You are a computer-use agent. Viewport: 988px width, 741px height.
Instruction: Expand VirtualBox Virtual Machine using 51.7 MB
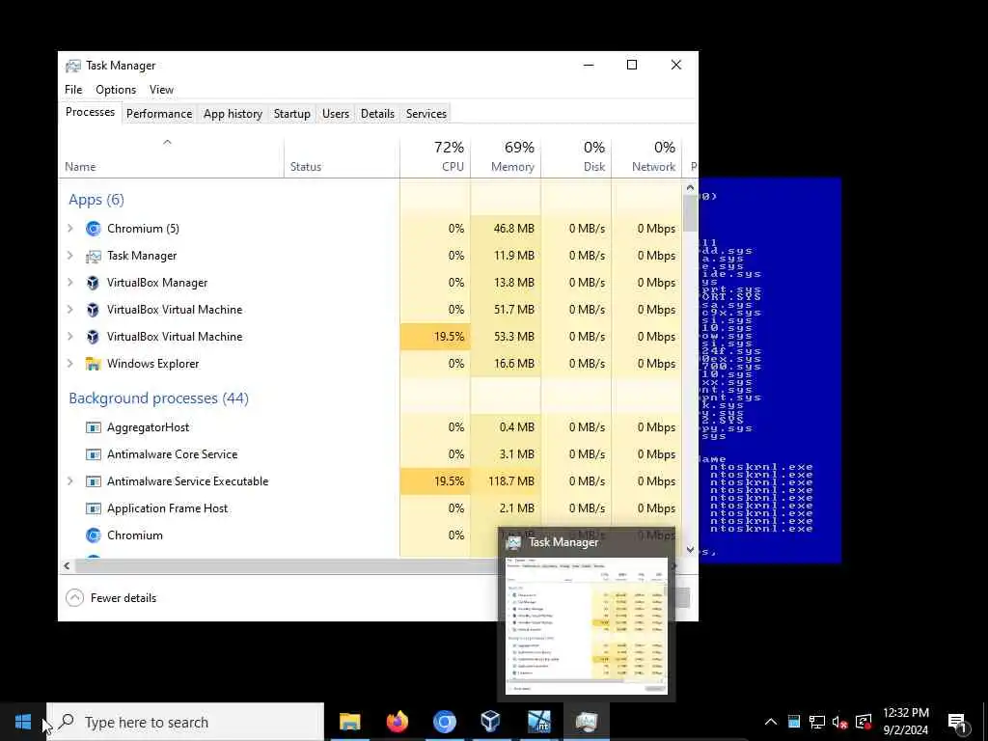point(70,310)
